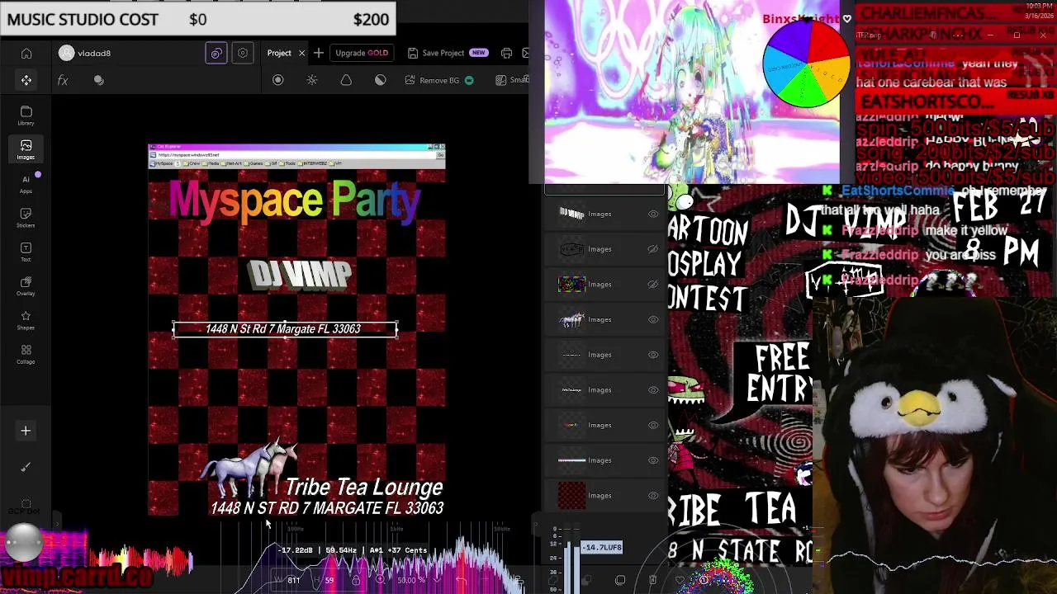Click the plus icon in left sidebar
Viewport: 1057px width, 594px height.
pyautogui.click(x=26, y=431)
